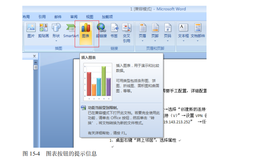This screenshot has height=162, width=278.
Task: Open the 审阅 ribbon tab
Action: [x=74, y=17]
